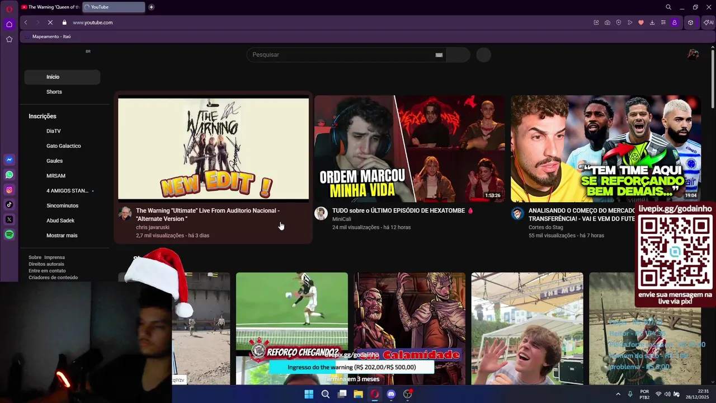The width and height of the screenshot is (716, 403).
Task: Go back with the browser back arrow
Action: pos(26,22)
